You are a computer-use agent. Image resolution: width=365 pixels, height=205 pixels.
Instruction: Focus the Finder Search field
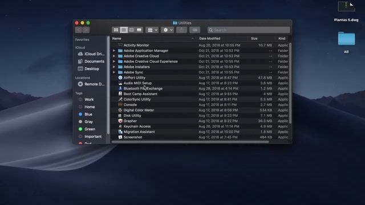point(249,30)
